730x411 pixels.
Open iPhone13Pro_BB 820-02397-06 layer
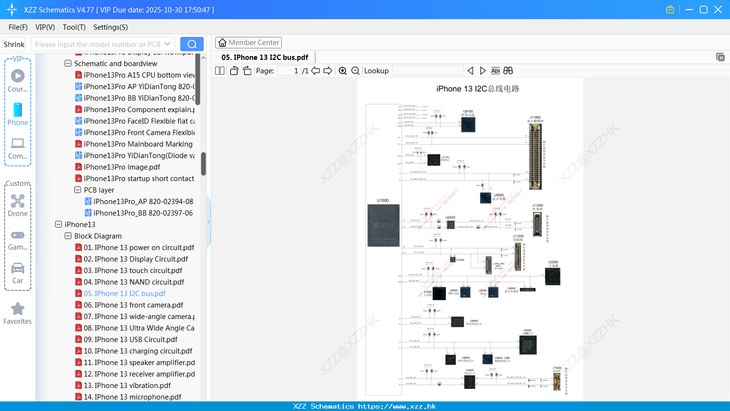(139, 213)
